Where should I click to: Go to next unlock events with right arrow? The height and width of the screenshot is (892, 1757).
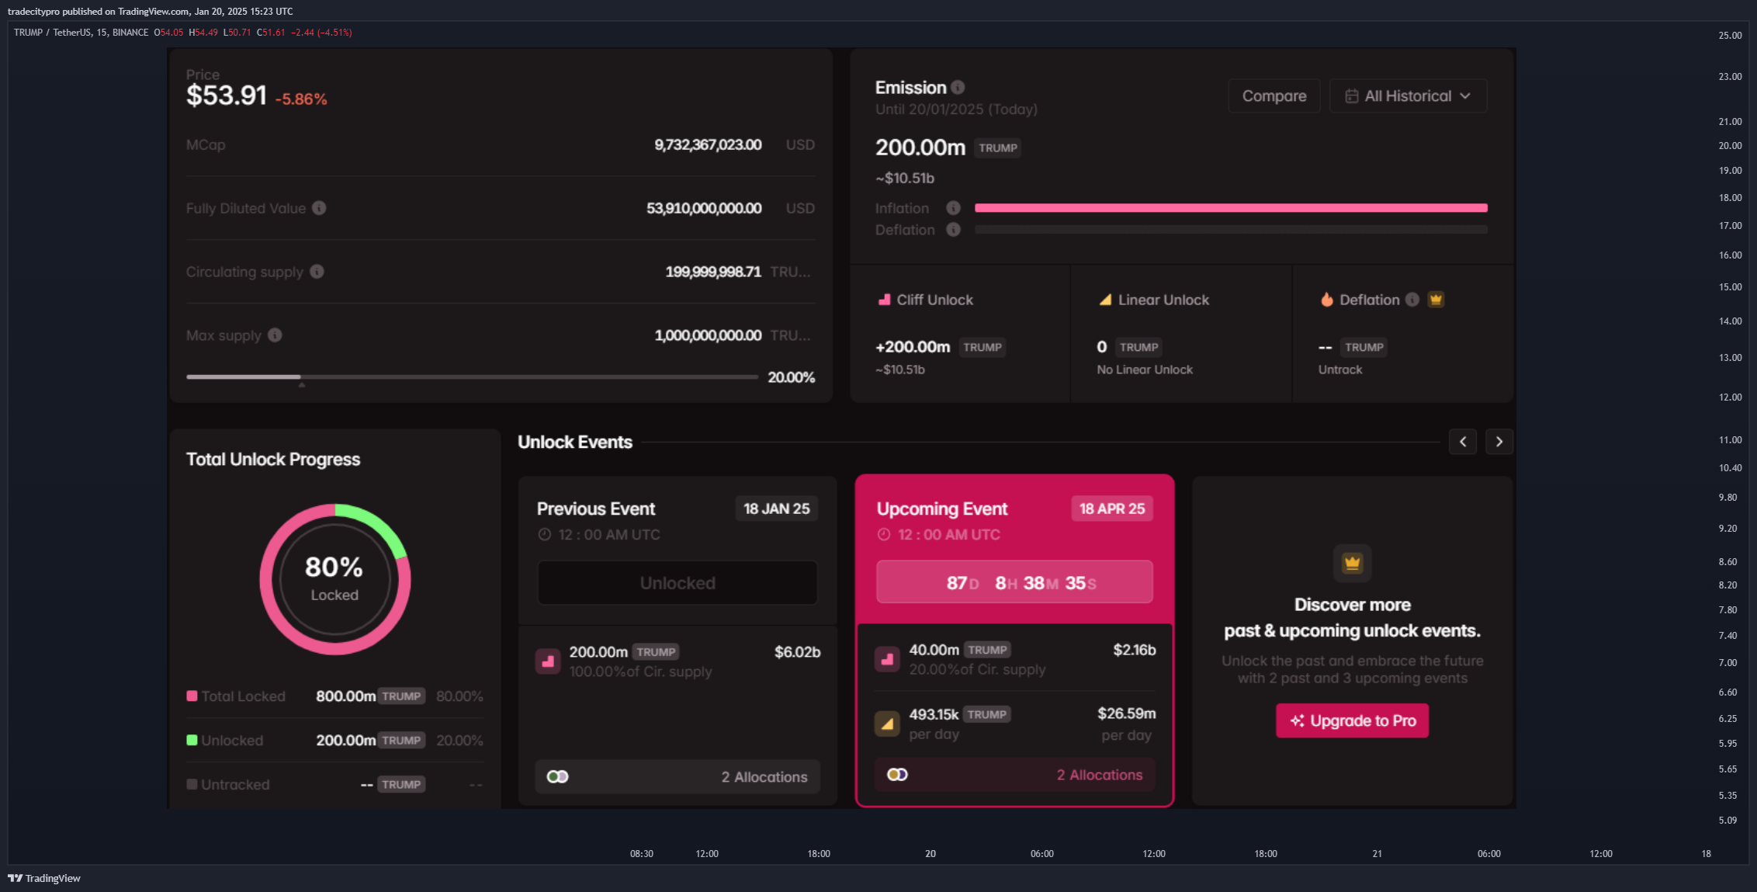[1499, 442]
